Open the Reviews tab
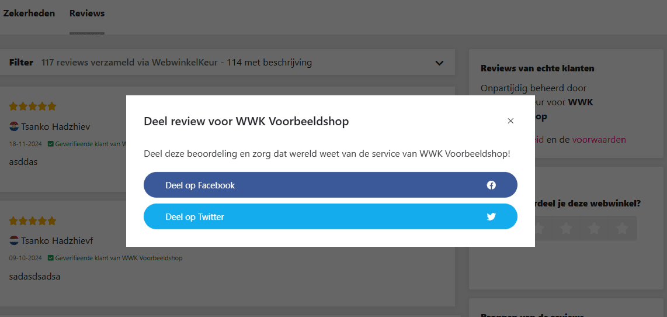Viewport: 667px width, 317px height. [87, 13]
